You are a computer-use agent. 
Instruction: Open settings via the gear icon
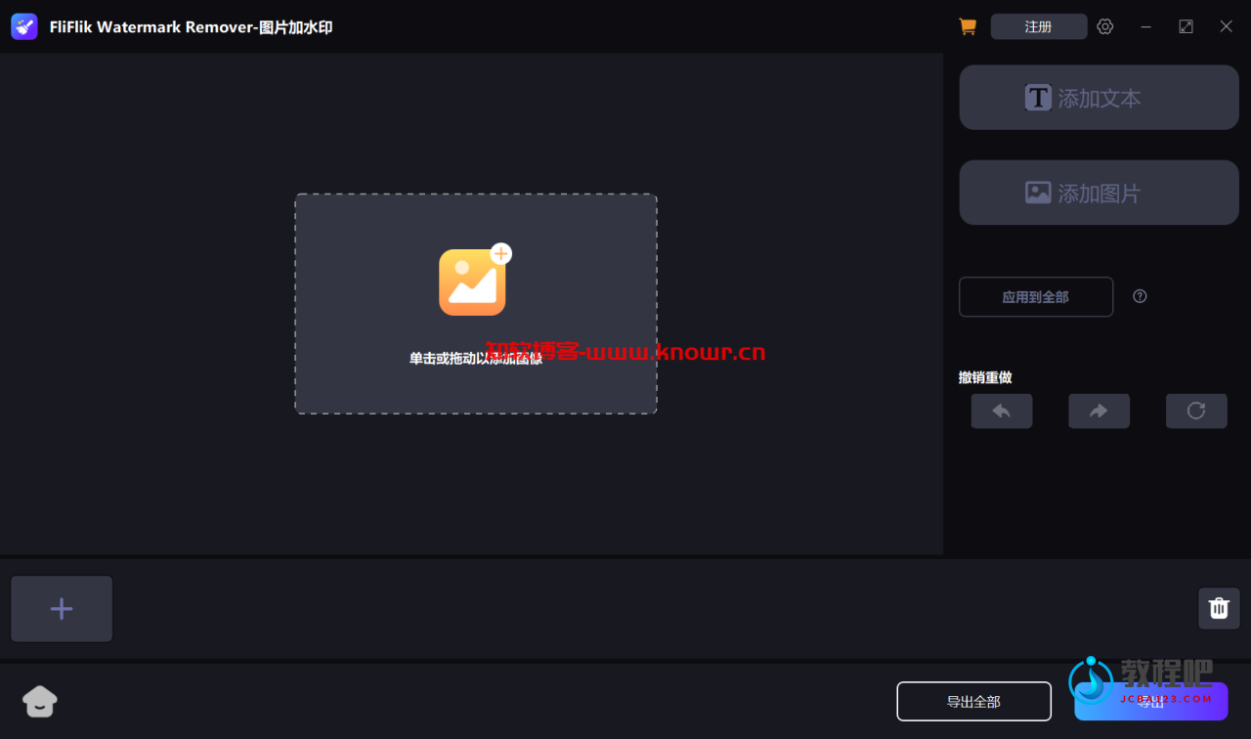coord(1105,27)
